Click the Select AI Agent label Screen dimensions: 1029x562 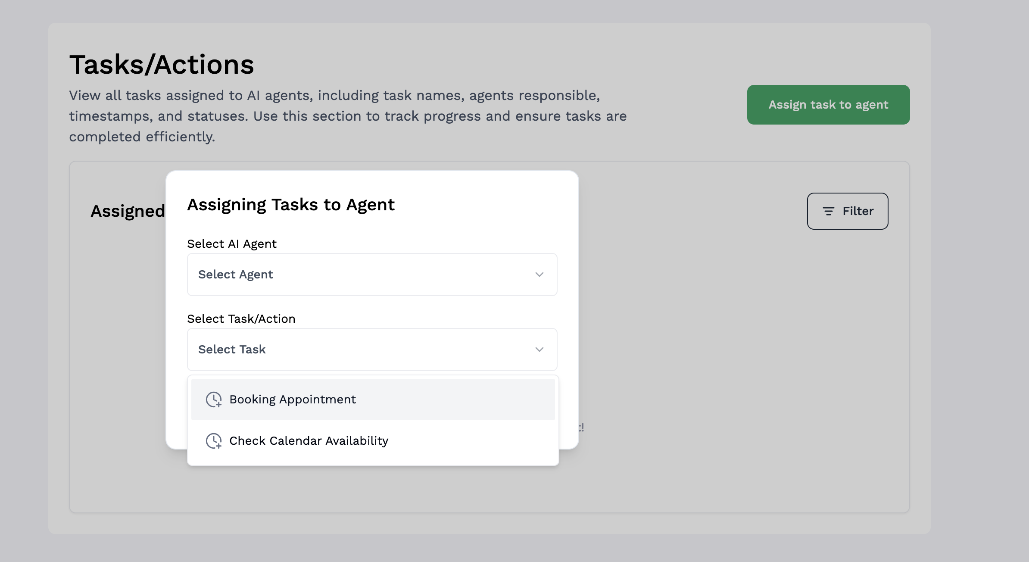(x=231, y=244)
